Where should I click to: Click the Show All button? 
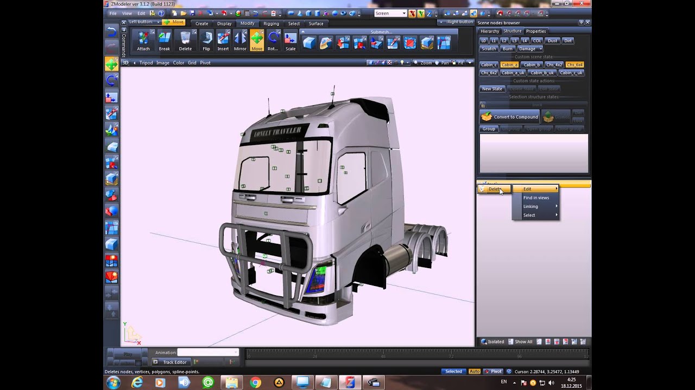point(520,342)
